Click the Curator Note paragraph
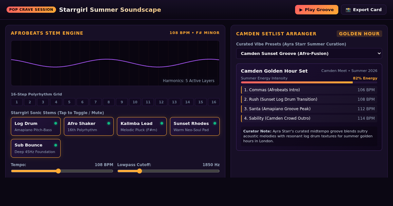393x206 pixels. 309,136
